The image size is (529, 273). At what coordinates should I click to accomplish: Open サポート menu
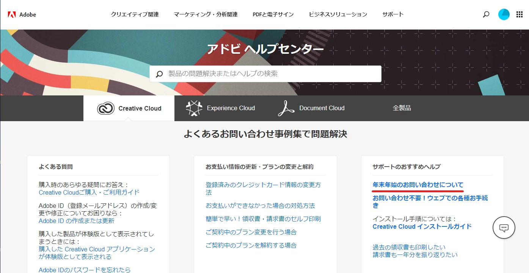pos(393,14)
